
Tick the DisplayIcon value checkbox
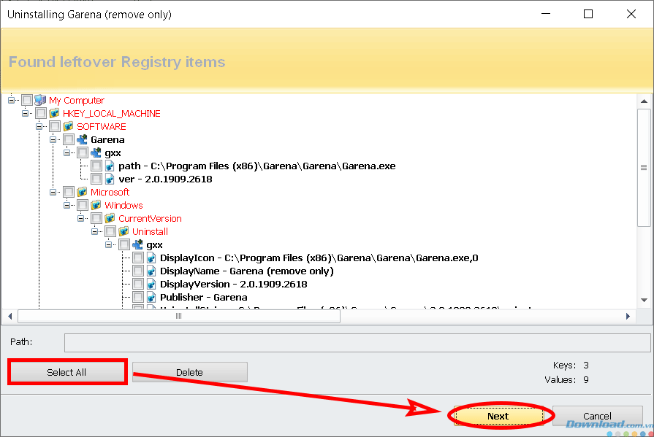point(138,258)
